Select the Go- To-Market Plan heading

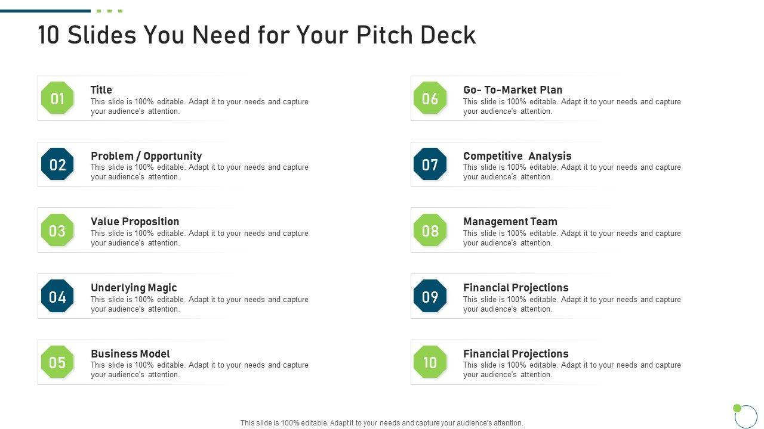tap(513, 90)
